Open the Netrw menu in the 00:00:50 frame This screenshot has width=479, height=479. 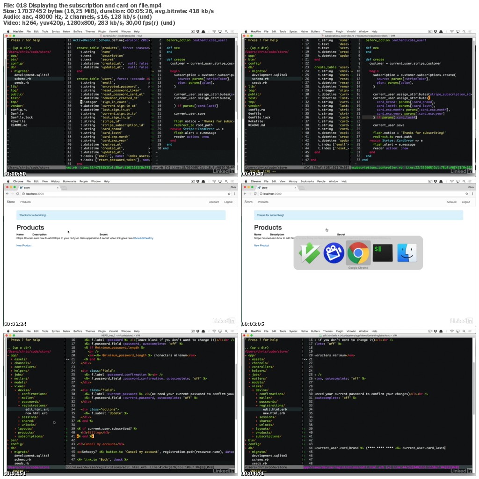pos(66,31)
